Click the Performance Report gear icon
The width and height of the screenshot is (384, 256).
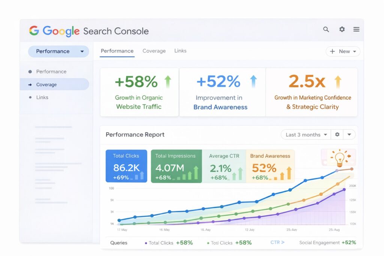(337, 135)
